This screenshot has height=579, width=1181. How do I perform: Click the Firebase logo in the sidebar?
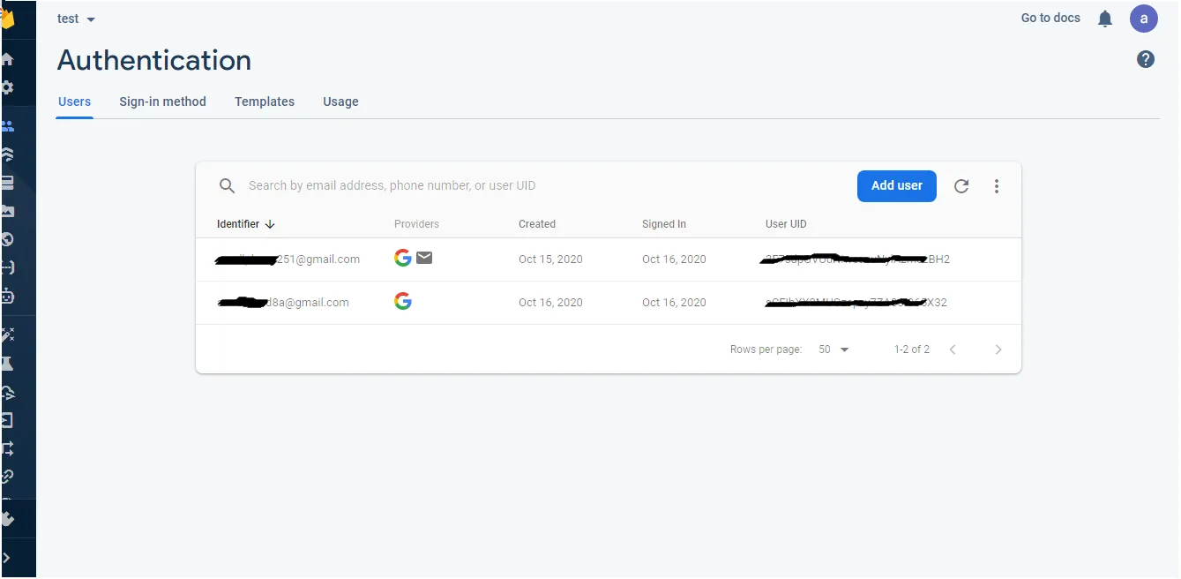(x=8, y=18)
